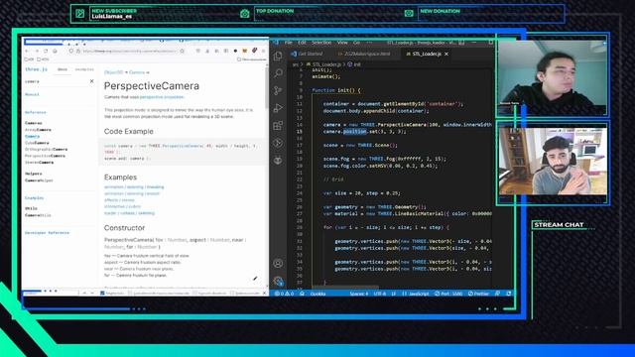Screen dimensions: 635x357
Task: Click the new donation camera icon
Action: [409, 13]
